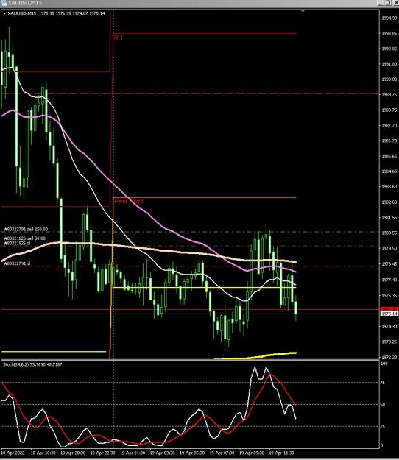Select the gray chart shift triangle marker
399x460 pixels.
tap(303, 10)
